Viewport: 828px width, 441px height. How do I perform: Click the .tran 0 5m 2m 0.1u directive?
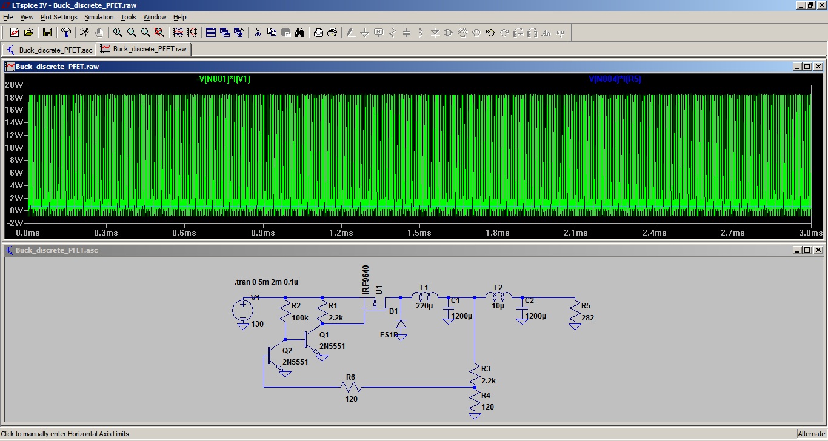(x=267, y=283)
